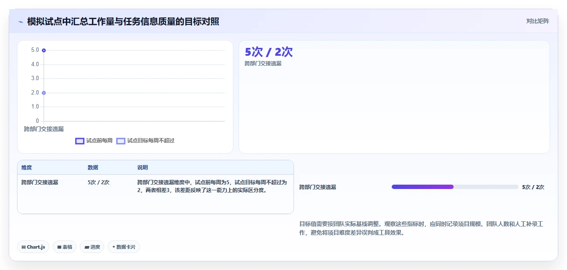Image resolution: width=567 pixels, height=270 pixels.
Task: Click the page title 模拟试点中汇总工作量
Action: pyautogui.click(x=123, y=21)
